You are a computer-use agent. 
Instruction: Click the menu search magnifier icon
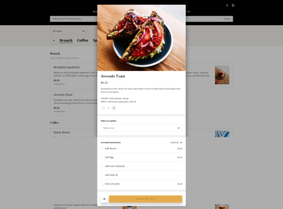point(54,41)
